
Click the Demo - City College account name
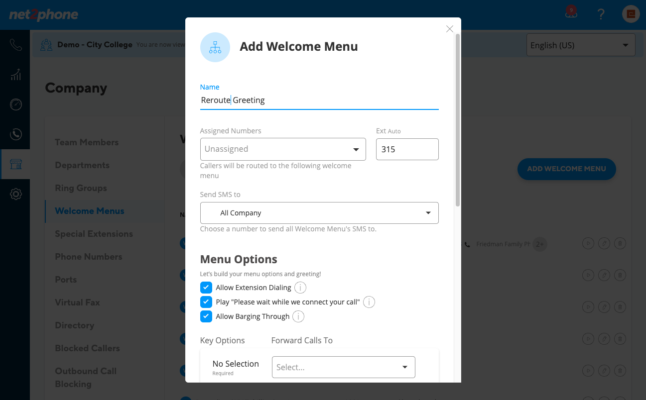pyautogui.click(x=95, y=45)
